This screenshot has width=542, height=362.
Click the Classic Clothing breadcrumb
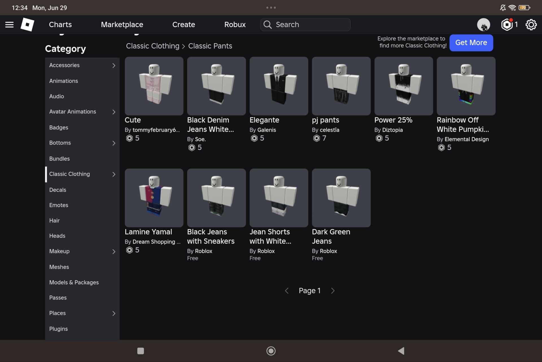pos(152,46)
